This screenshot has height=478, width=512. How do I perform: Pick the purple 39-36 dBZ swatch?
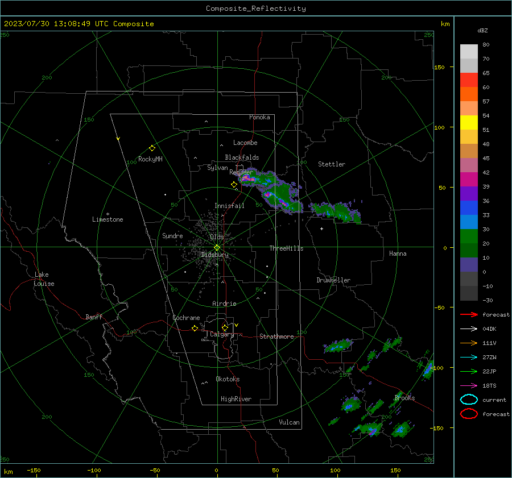click(469, 193)
